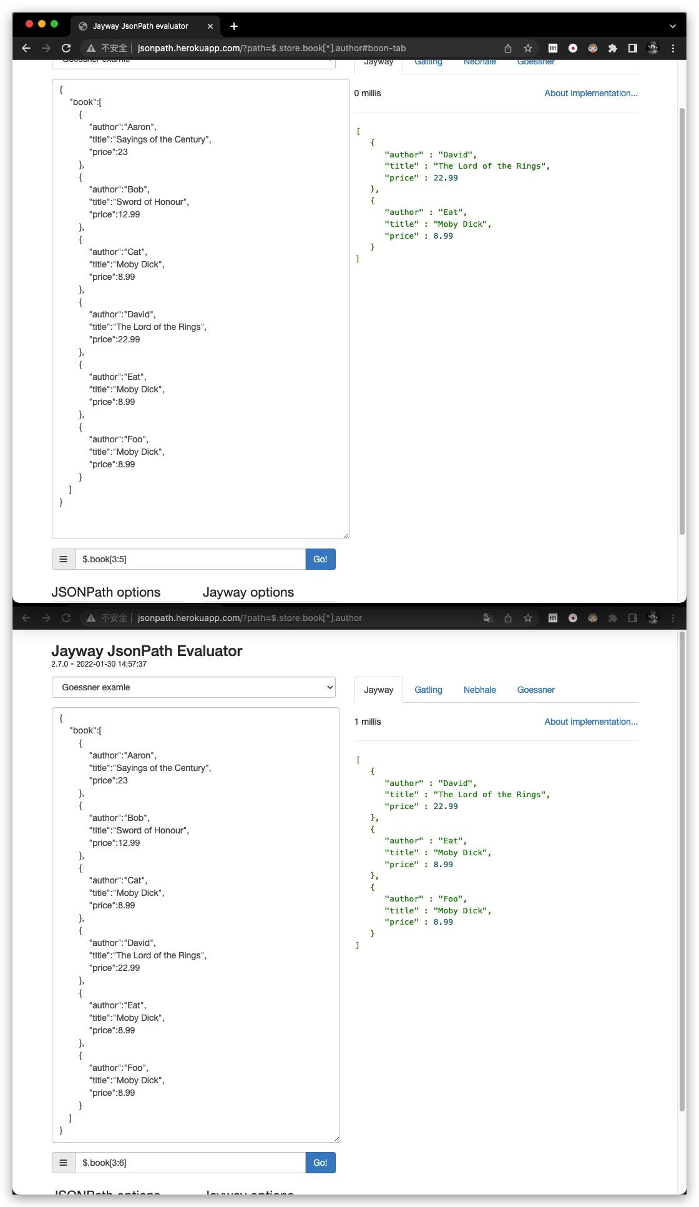Click 'Jayway options' heading in top window

pos(248,592)
